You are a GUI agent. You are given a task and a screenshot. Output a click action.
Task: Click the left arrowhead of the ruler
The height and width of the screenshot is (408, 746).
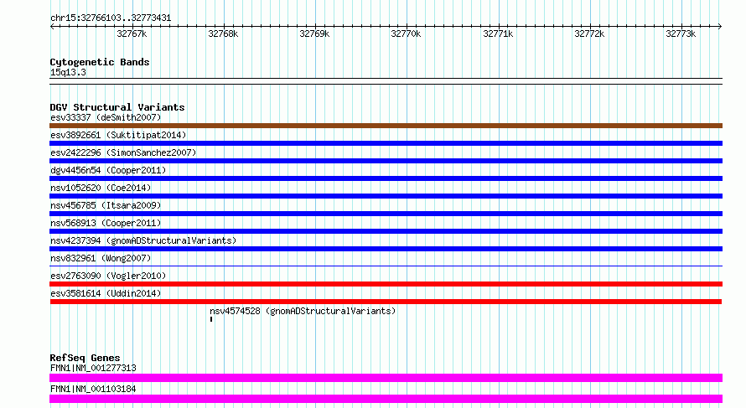(52, 26)
